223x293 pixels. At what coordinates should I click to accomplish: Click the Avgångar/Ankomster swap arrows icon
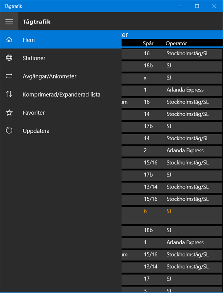(9, 76)
